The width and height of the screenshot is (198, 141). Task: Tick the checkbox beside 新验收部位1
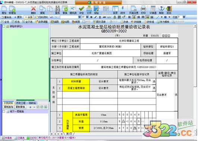[4, 26]
